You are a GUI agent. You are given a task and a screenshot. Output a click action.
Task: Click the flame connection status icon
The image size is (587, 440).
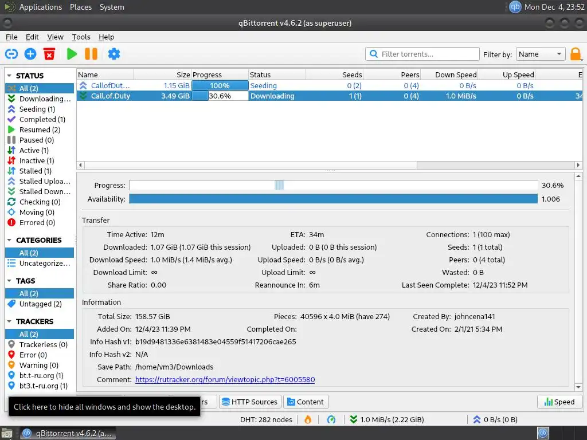click(x=308, y=419)
